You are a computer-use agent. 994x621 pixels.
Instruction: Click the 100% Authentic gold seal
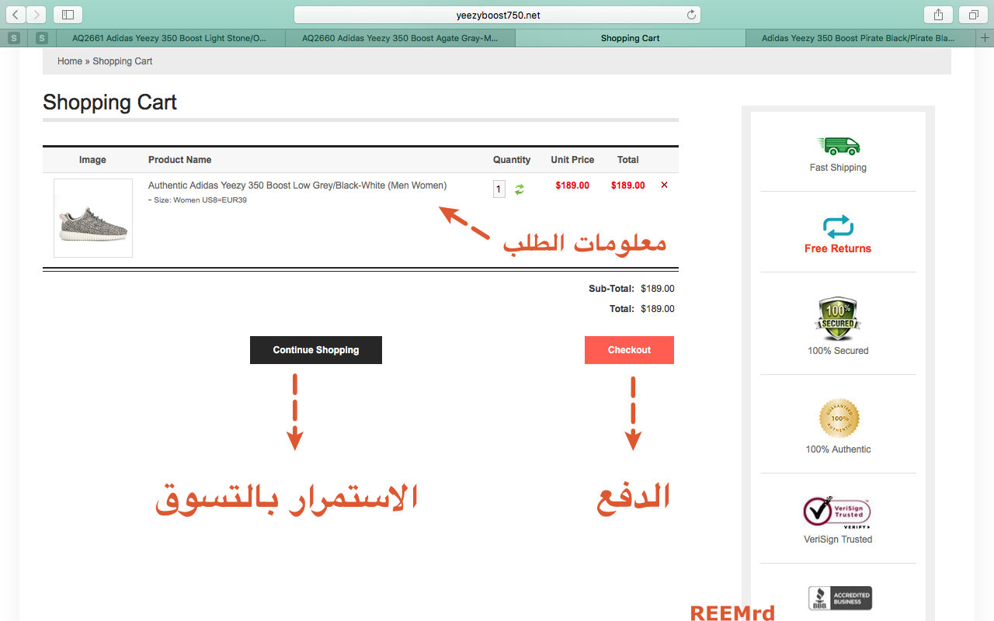tap(839, 418)
